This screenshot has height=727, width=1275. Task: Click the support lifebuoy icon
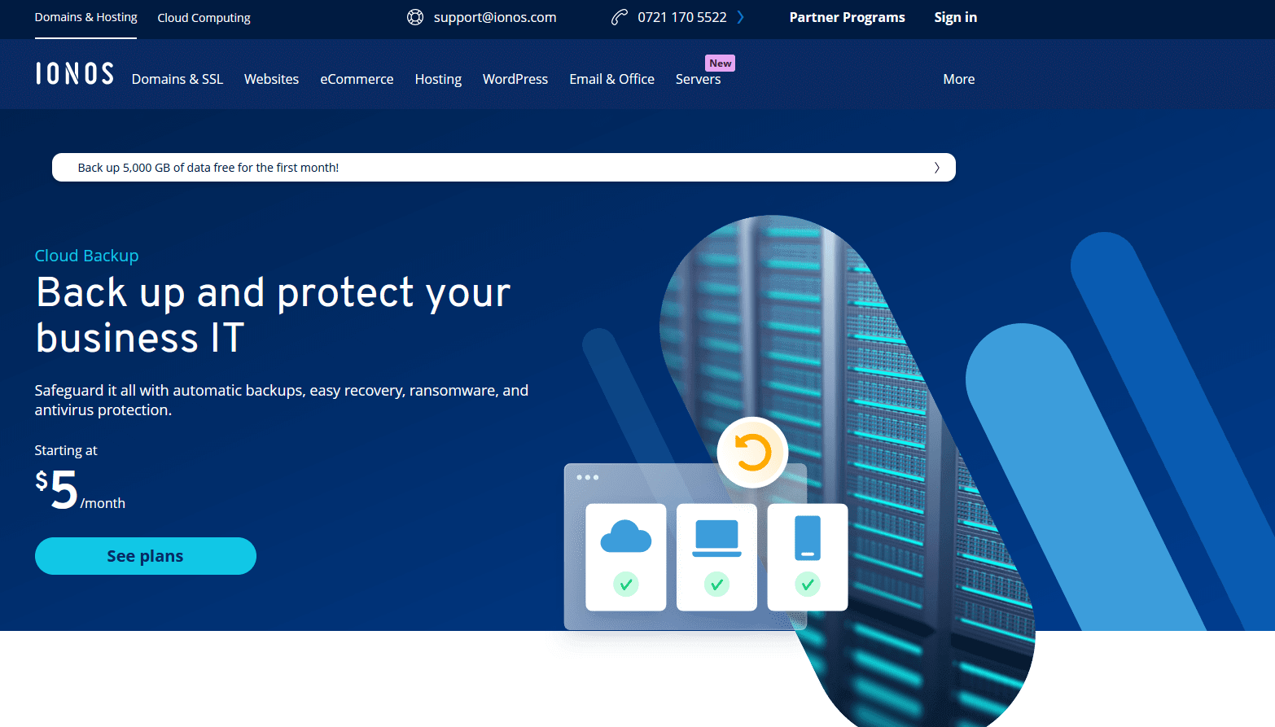tap(415, 17)
